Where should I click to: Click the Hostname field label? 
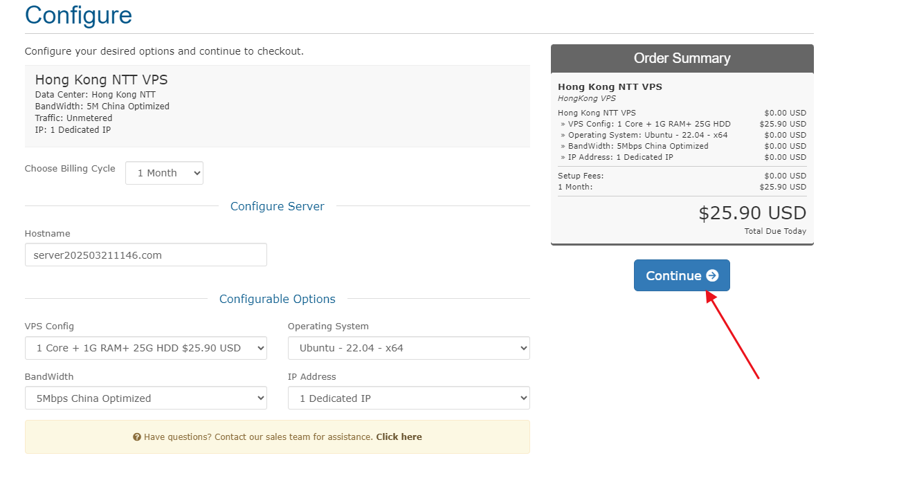48,234
